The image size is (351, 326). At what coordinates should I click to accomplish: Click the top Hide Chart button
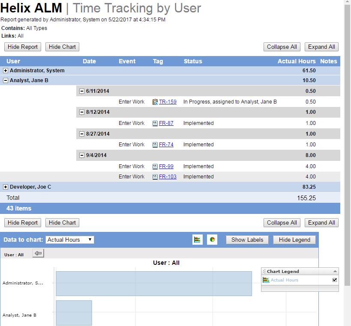pyautogui.click(x=62, y=47)
